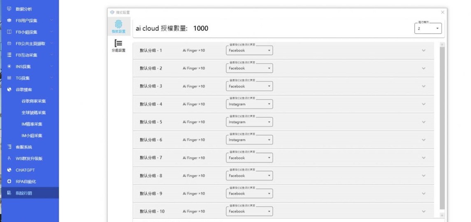This screenshot has width=471, height=222.
Task: Click the vertical scrollbar thumb in the group list
Action: click(x=442, y=128)
